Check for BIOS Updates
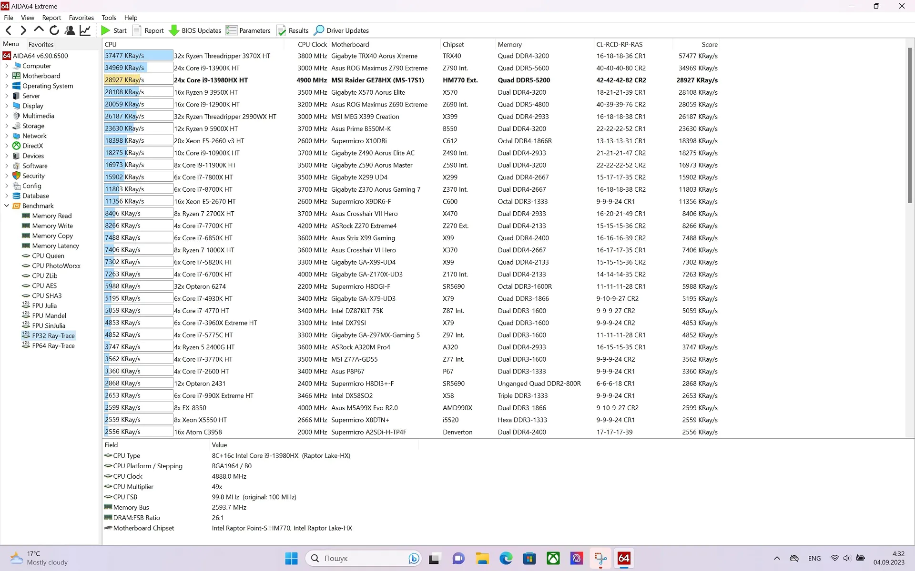Screen dimensions: 915x571 (195, 30)
